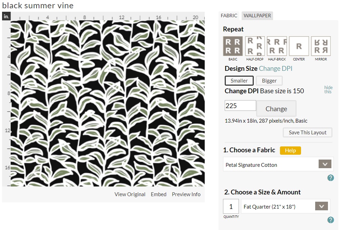Open the View Original link
Screen dimensions: 339x230
click(x=130, y=194)
